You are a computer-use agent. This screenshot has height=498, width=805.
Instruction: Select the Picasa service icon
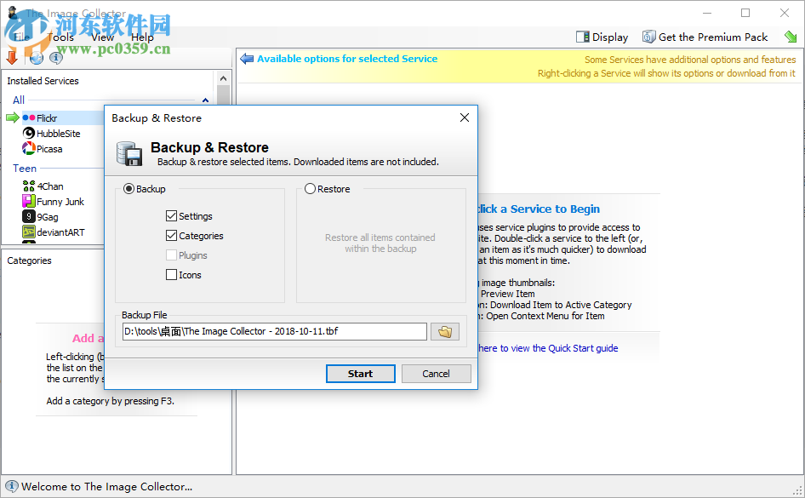(x=29, y=149)
